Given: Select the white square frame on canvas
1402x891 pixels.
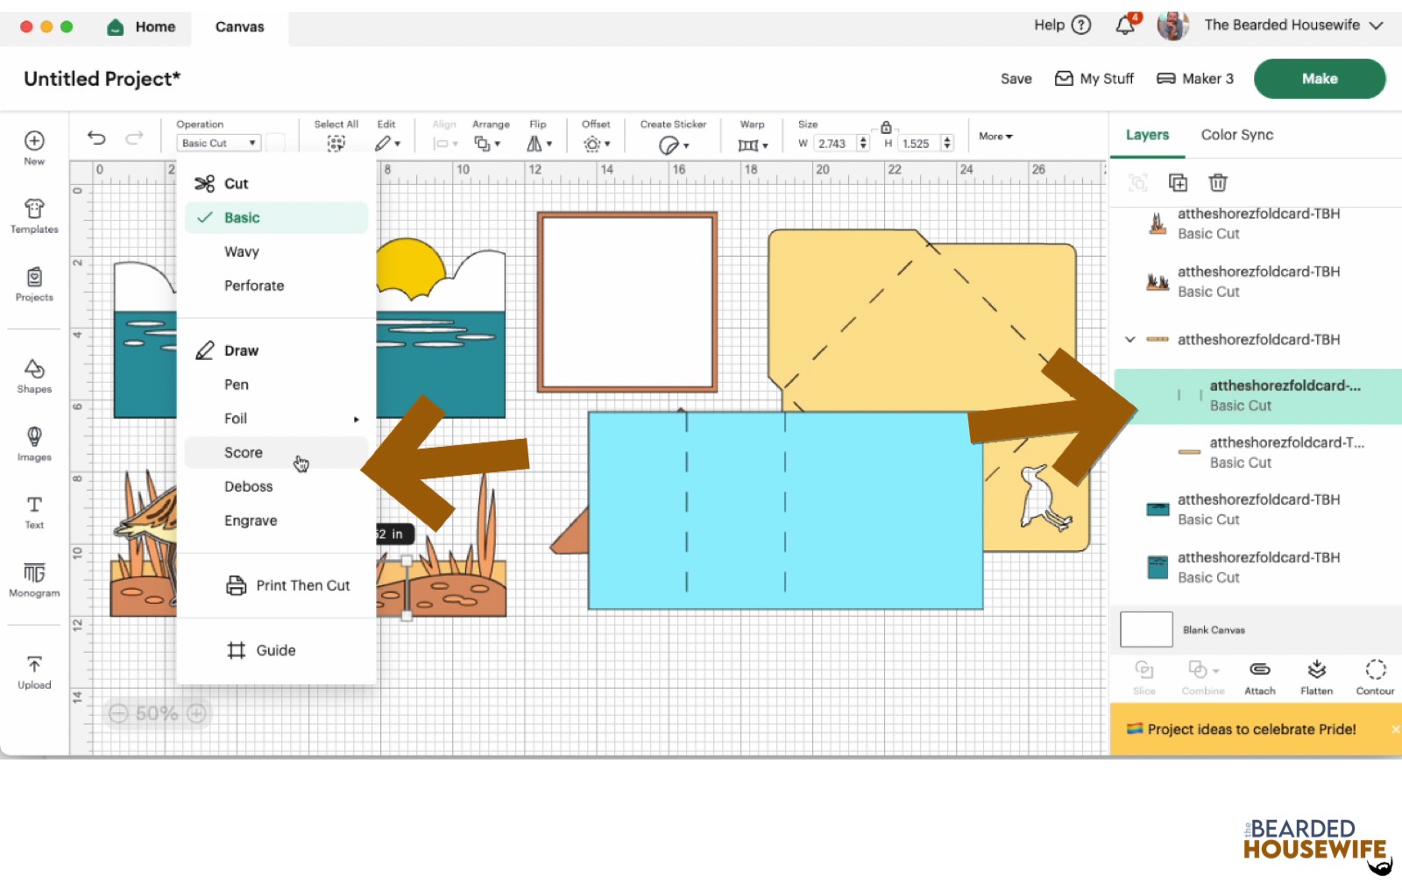Looking at the screenshot, I should click(627, 302).
